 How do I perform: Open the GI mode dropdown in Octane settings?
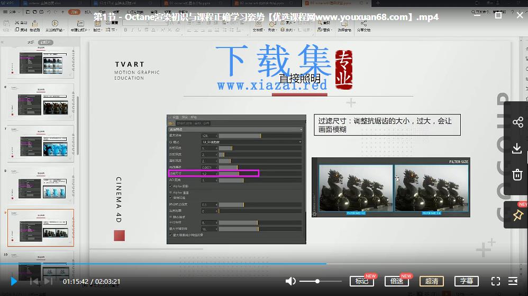tap(251, 142)
